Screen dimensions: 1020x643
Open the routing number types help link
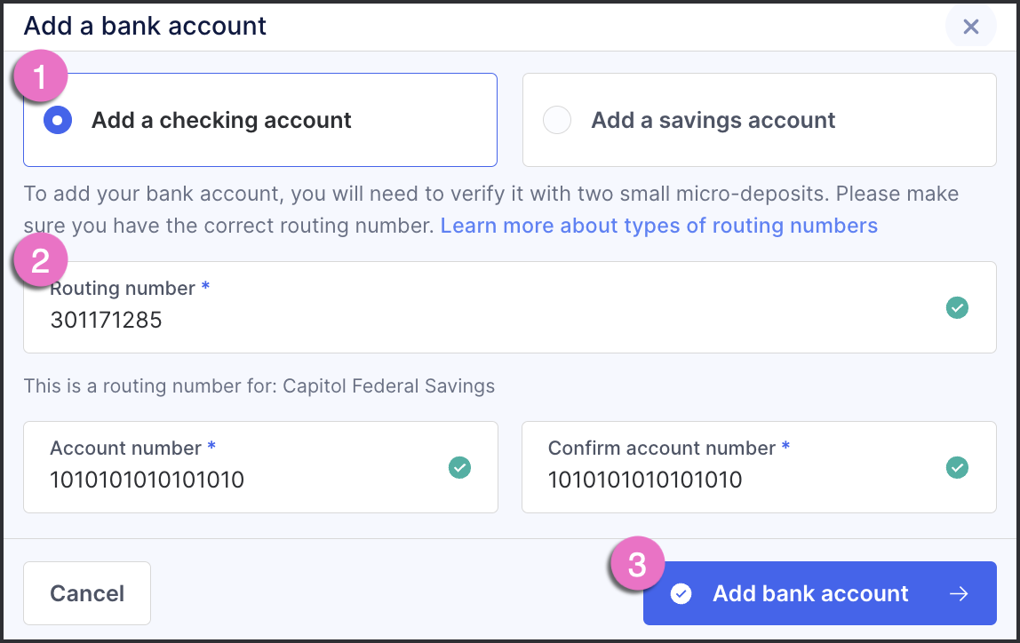point(658,226)
